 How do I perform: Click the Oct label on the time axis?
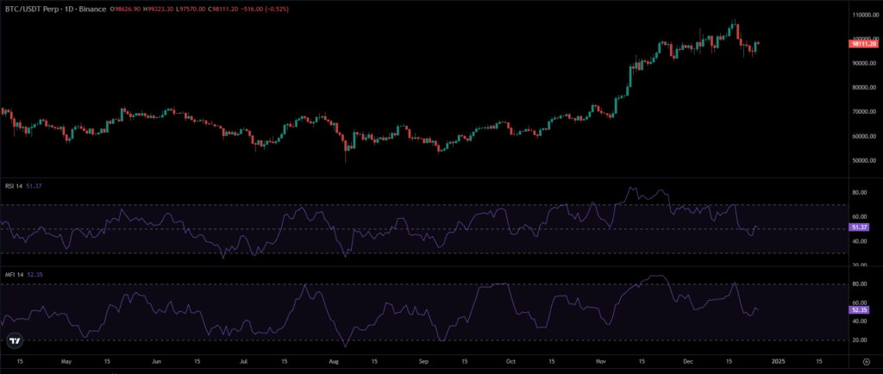[x=510, y=360]
